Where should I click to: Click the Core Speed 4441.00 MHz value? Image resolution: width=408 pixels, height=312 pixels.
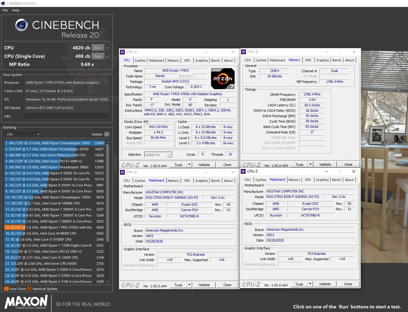(158, 127)
